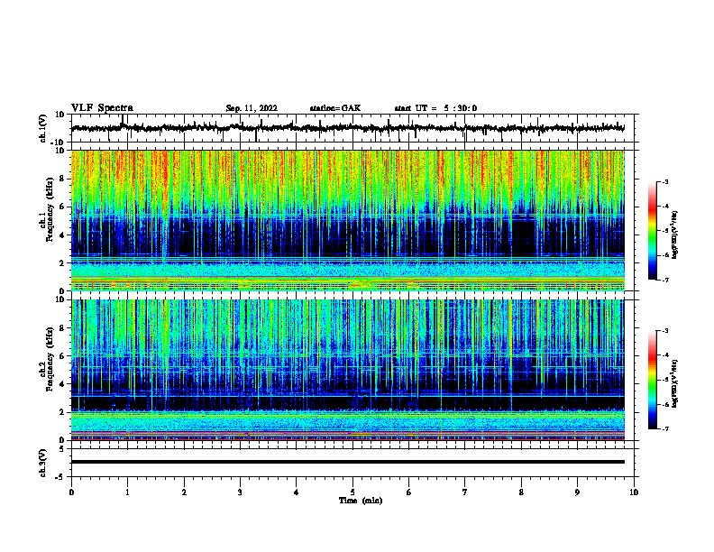
Task: Click time axis tick label "7"
Action: coord(465,492)
